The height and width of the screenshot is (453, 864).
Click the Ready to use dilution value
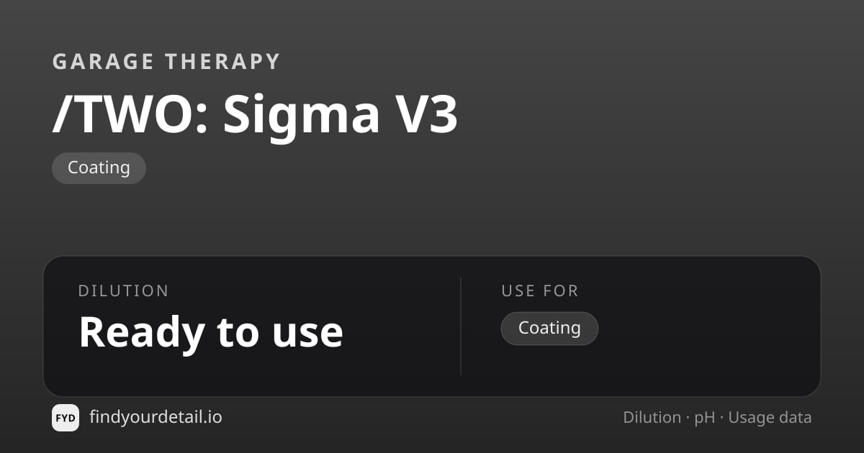[211, 331]
